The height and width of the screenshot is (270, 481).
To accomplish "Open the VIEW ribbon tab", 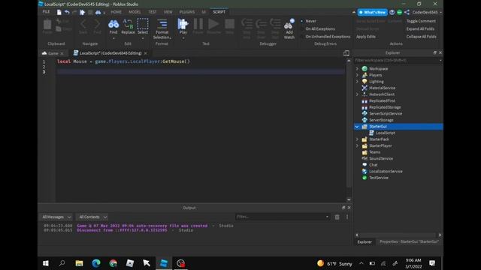I will (168, 12).
